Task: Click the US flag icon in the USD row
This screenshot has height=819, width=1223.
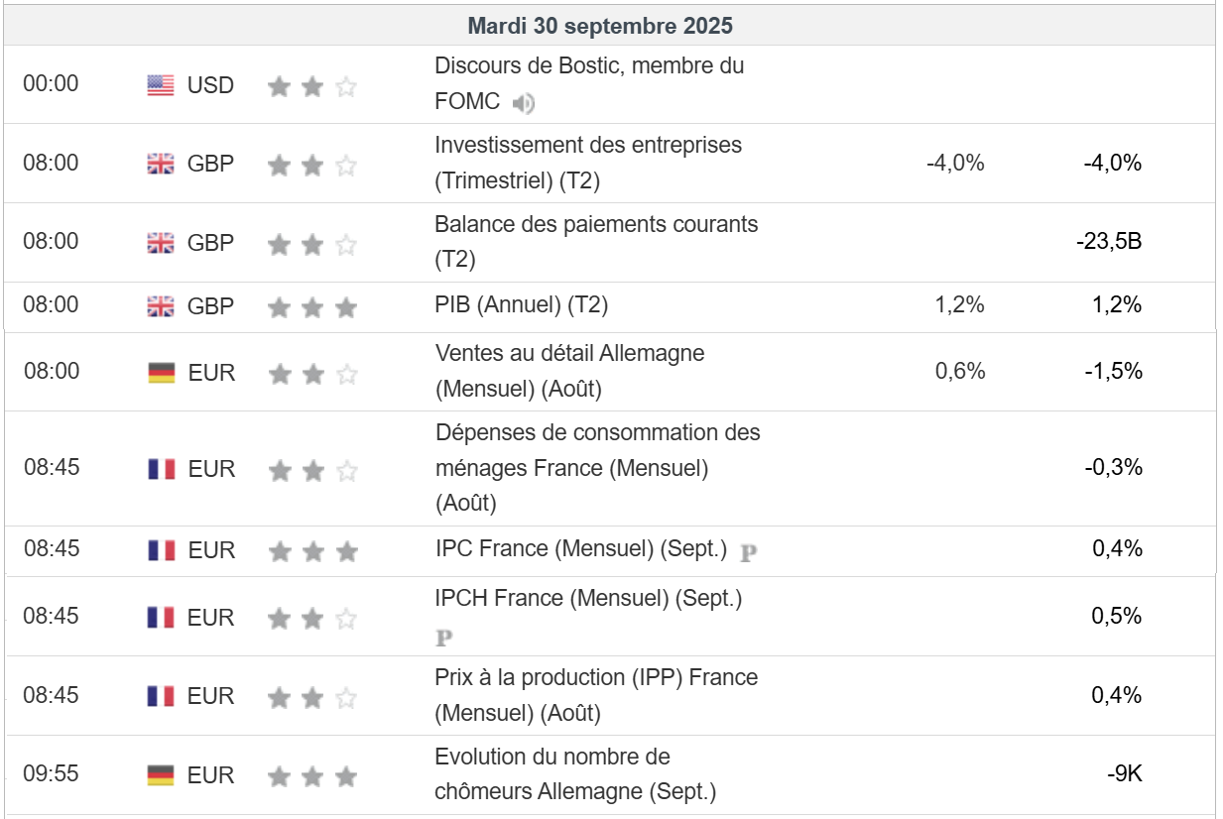Action: point(161,85)
